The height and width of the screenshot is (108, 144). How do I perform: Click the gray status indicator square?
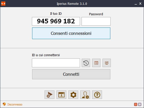click(140, 104)
